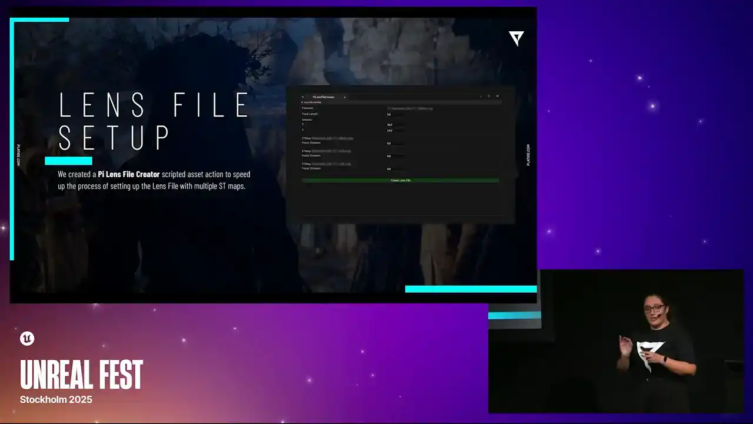This screenshot has height=424, width=753.
Task: Click the Platige logo on the slide corner
Action: 516,39
